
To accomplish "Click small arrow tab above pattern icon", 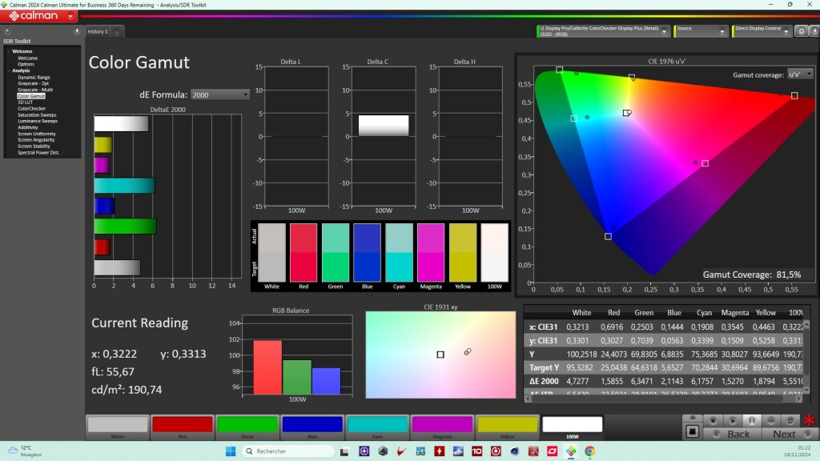I will coord(693,418).
